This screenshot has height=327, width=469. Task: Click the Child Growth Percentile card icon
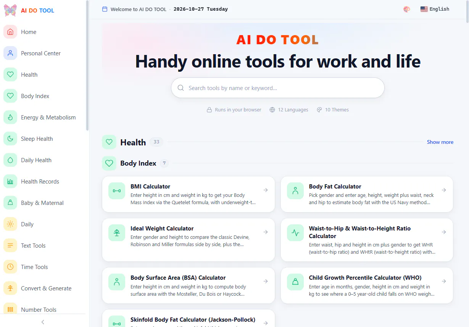[295, 282]
